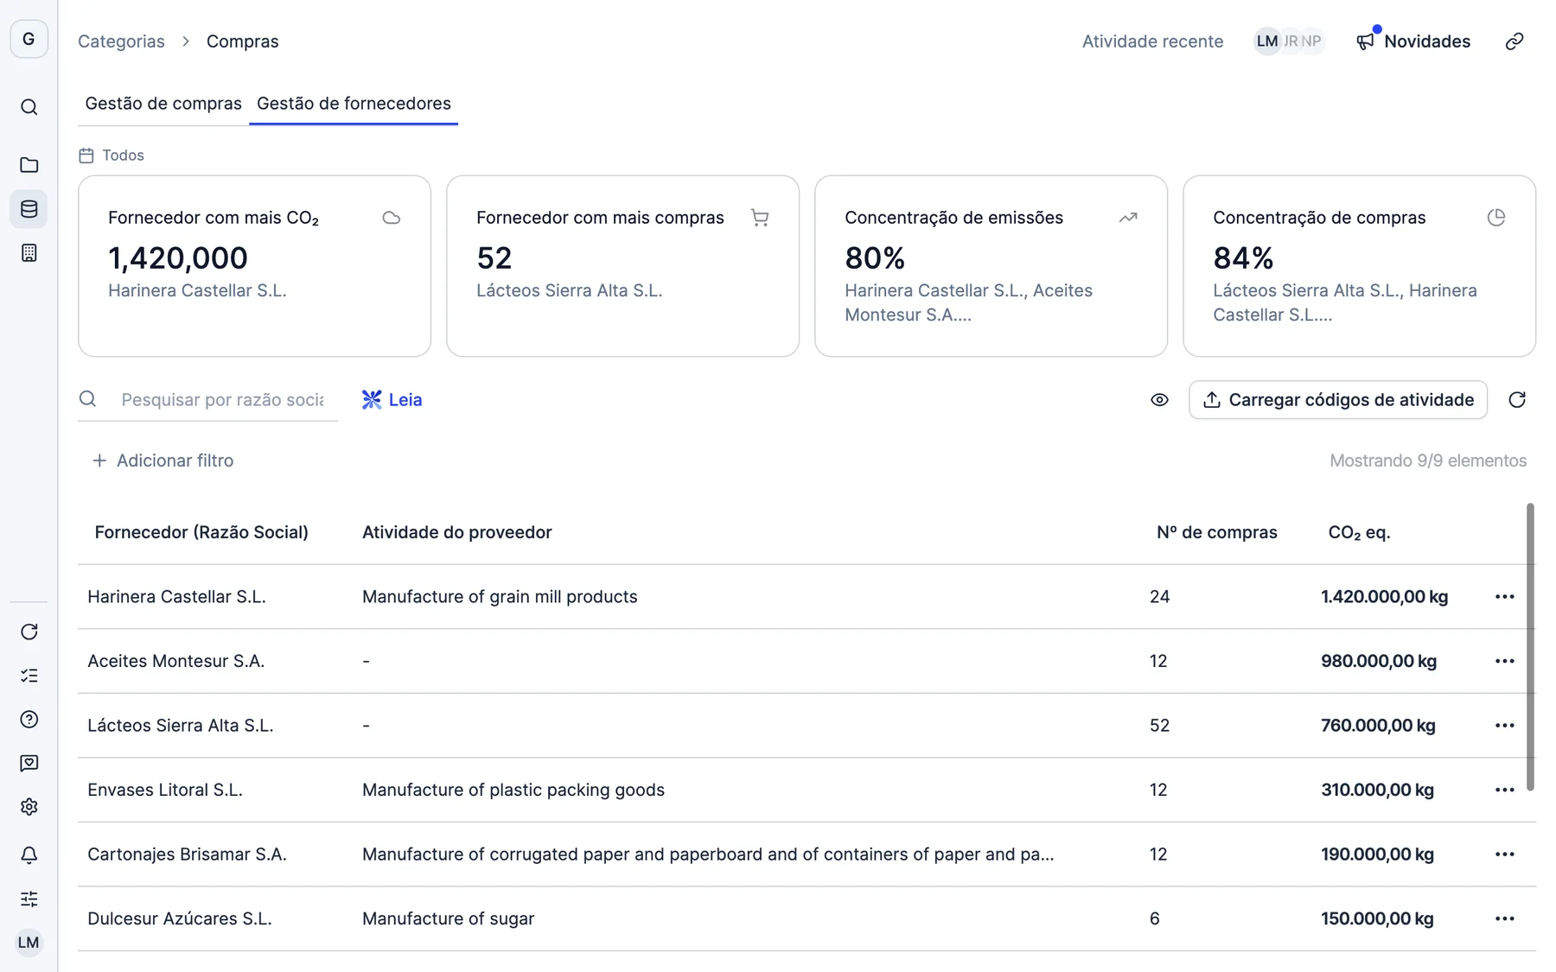The image size is (1556, 972).
Task: Open row options for Lácteos Sierra Alta S.L.
Action: (x=1505, y=726)
